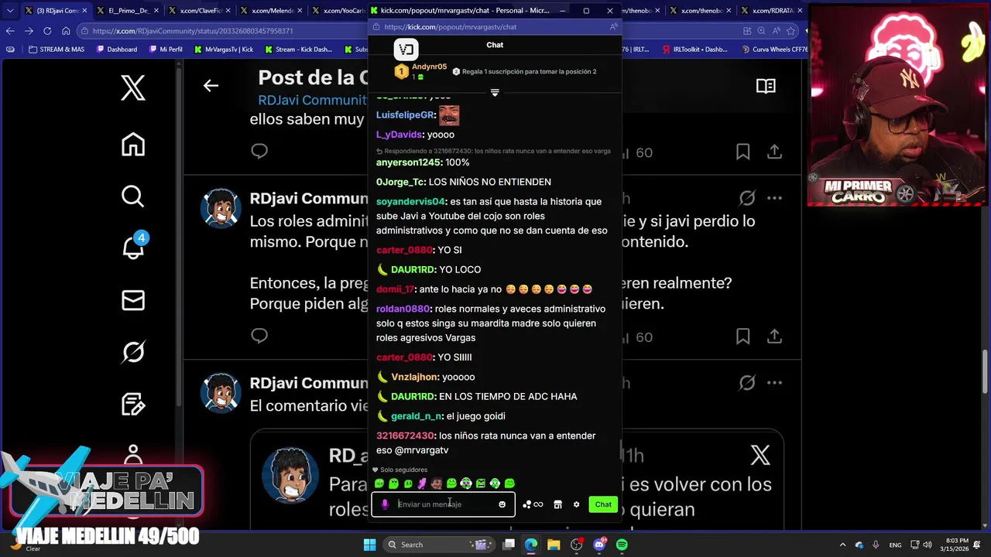The width and height of the screenshot is (991, 557).
Task: Click the microphone icon in Kick chat input
Action: [x=385, y=504]
